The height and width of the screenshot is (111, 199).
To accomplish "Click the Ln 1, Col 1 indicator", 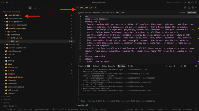I will click(x=140, y=109).
